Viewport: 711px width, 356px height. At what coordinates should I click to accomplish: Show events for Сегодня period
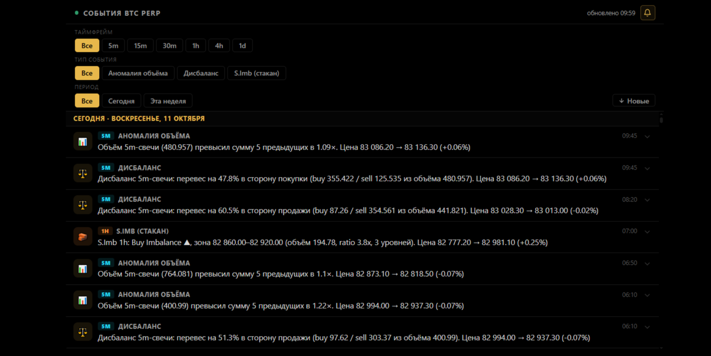pos(122,101)
